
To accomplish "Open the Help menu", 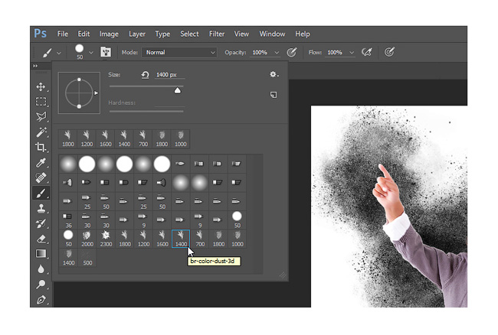I will click(x=303, y=34).
